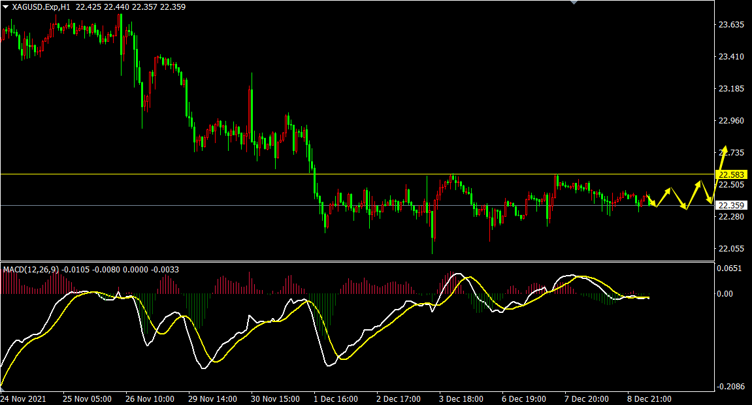Select the first short yellow arrow after last candle

point(651,201)
